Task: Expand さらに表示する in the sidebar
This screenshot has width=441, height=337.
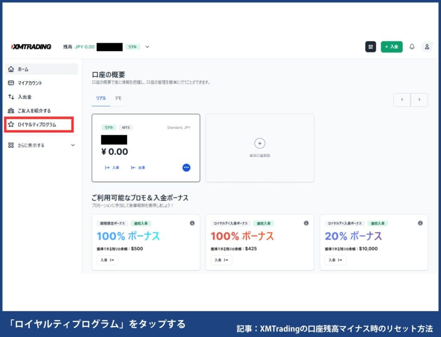Action: coord(42,145)
